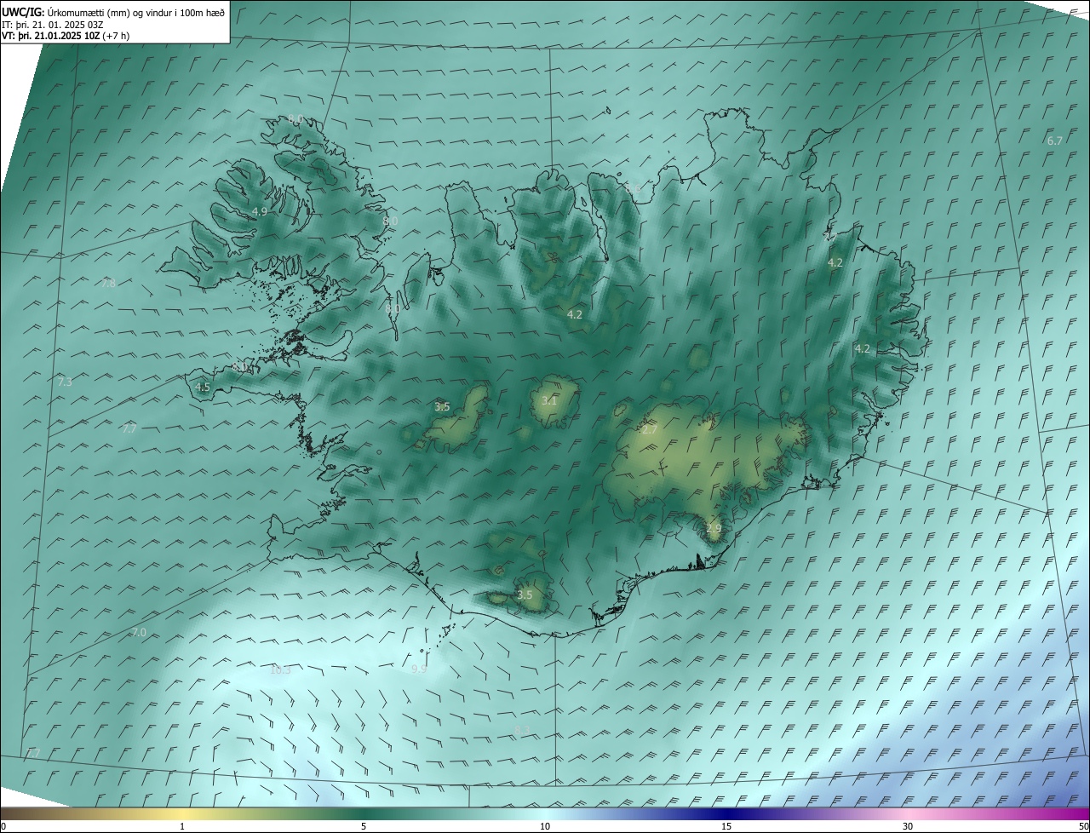1090x833 pixels.
Task: Click the 7.0 value label southwest of Iceland
Action: [139, 632]
